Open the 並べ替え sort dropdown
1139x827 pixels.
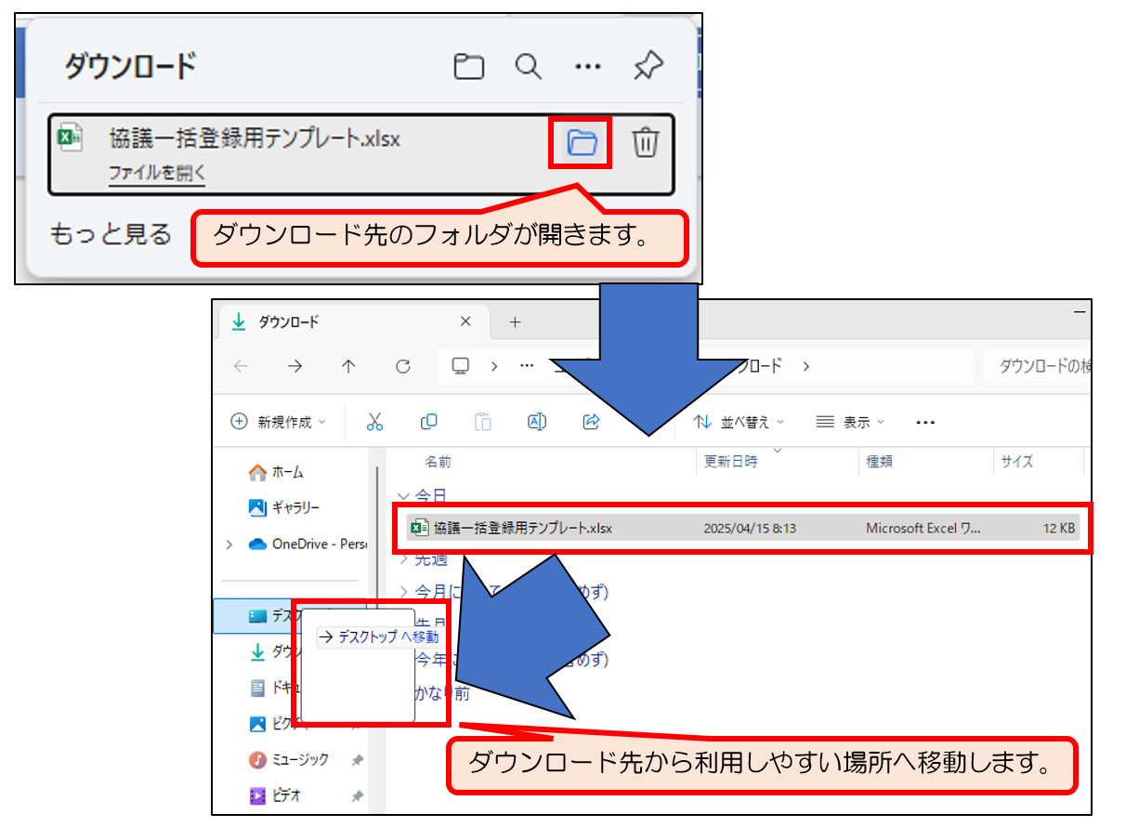coord(740,422)
